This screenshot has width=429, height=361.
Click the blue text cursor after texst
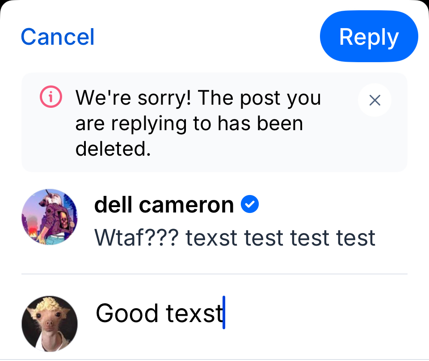(x=224, y=313)
